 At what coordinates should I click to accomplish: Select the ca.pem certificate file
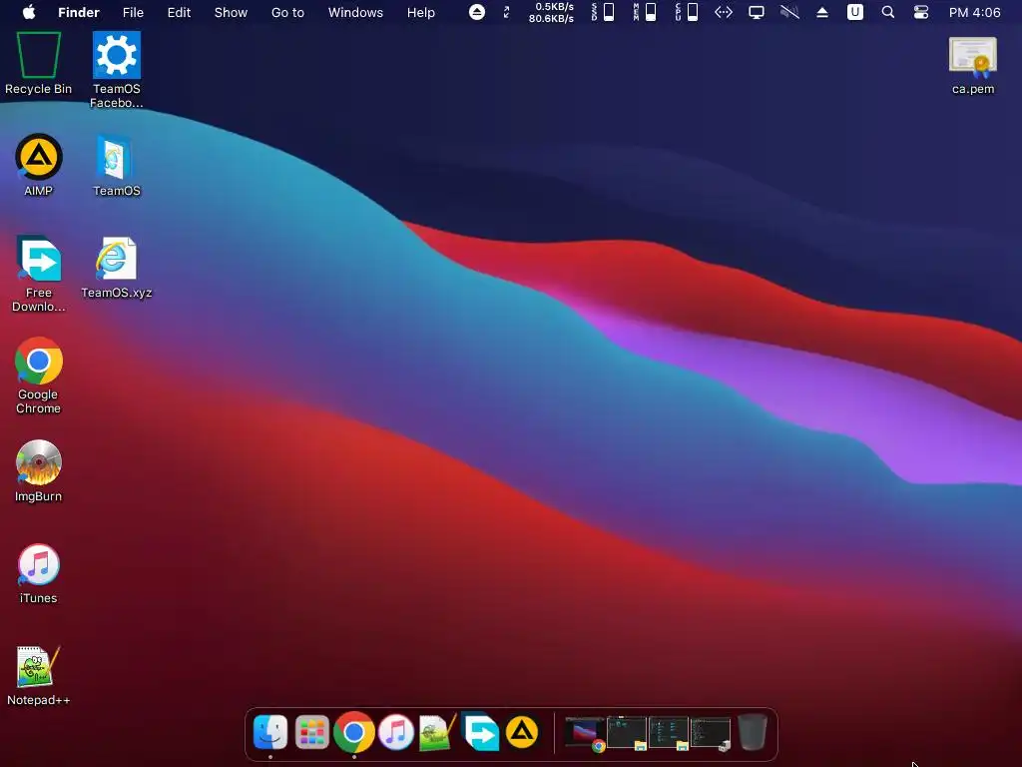click(972, 65)
